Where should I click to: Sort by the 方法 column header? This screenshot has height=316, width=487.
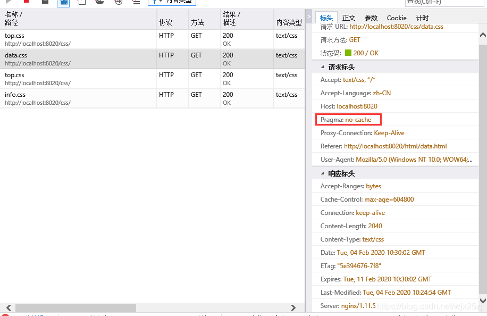click(x=204, y=19)
